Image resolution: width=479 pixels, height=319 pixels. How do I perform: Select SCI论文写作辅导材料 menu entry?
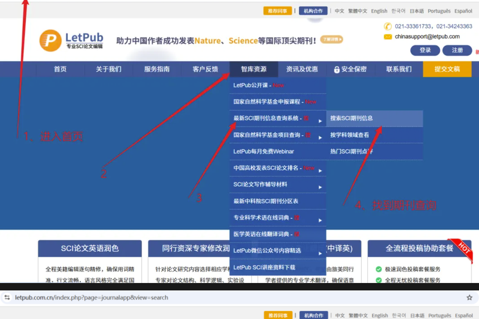[x=278, y=184]
